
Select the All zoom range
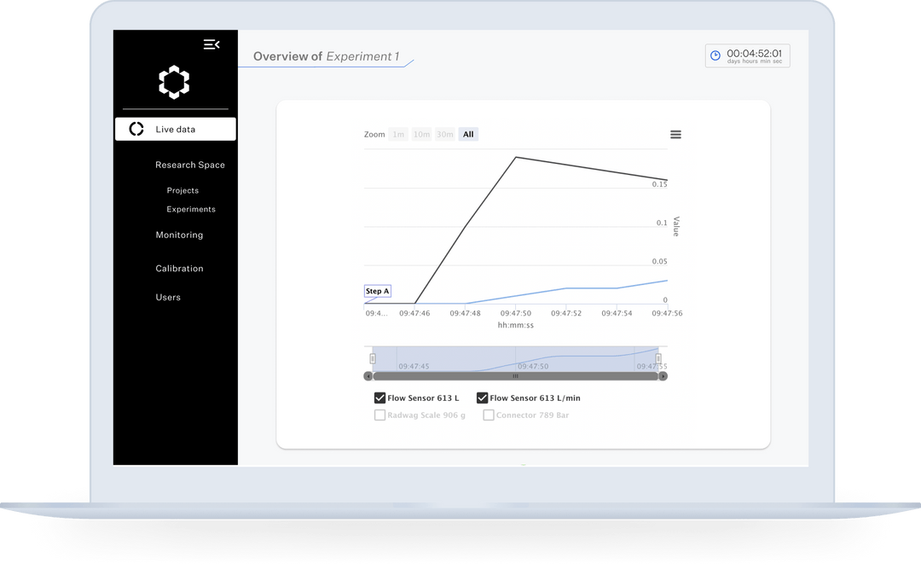pos(467,134)
